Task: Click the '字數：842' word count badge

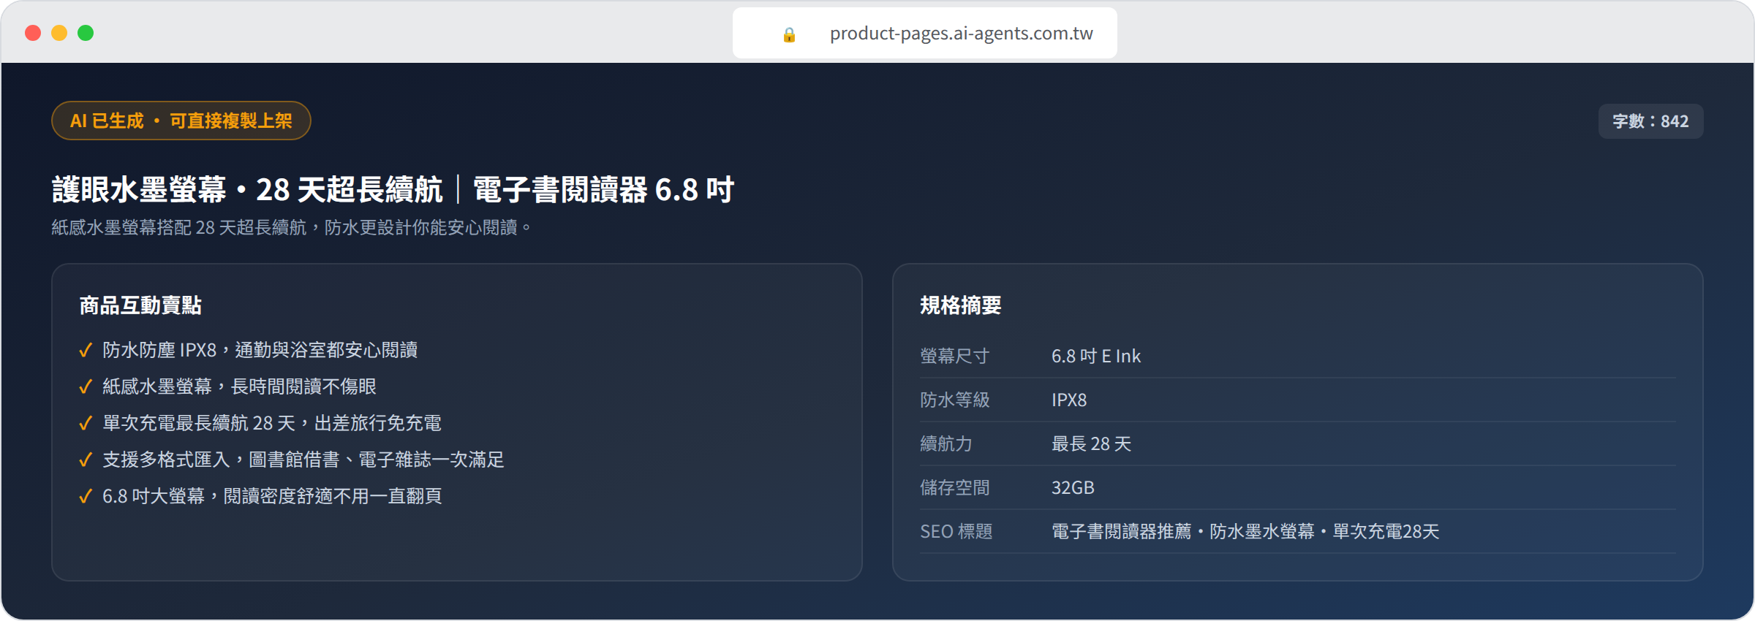Action: pos(1650,121)
